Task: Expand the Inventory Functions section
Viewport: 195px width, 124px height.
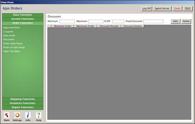Action: click(x=23, y=103)
